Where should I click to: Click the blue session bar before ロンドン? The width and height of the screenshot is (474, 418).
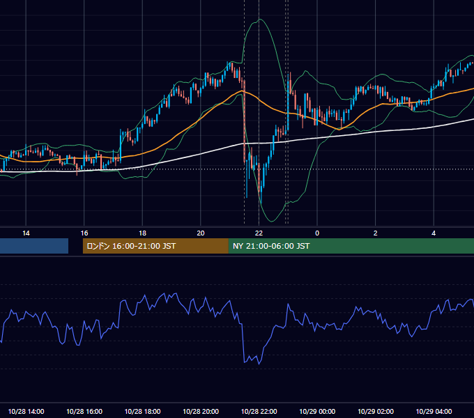pyautogui.click(x=34, y=246)
